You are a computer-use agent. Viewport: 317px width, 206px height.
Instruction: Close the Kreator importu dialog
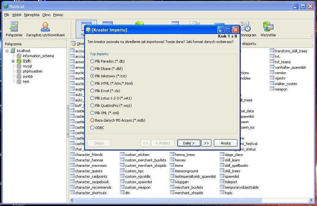(235, 30)
